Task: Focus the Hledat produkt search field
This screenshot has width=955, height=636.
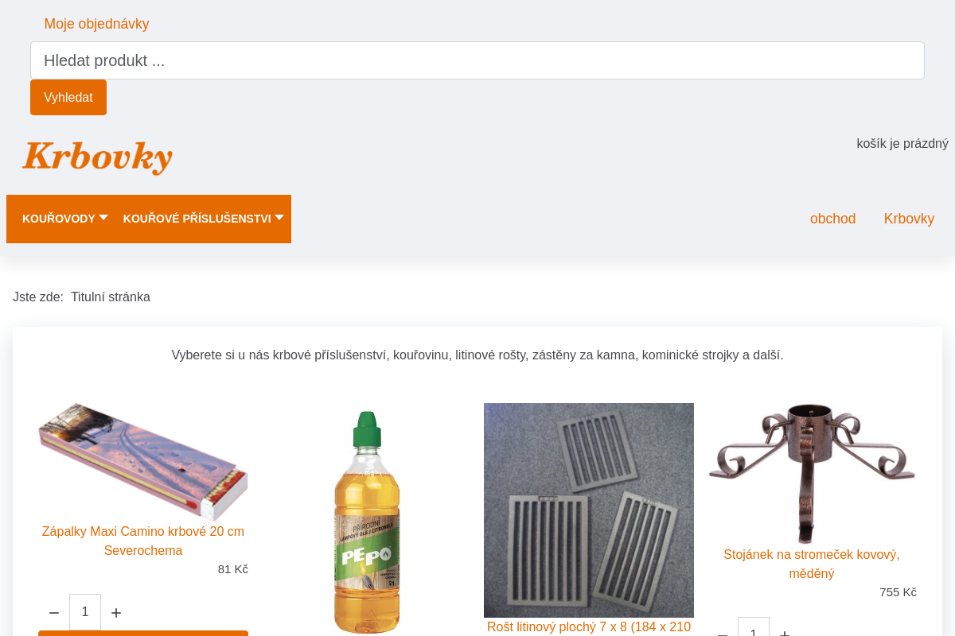Action: point(477,60)
